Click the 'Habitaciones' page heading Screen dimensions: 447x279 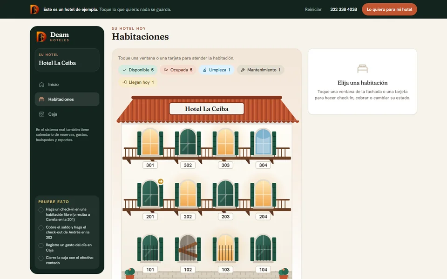(140, 37)
